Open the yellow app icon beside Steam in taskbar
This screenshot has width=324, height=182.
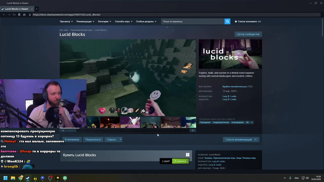[x=35, y=178]
